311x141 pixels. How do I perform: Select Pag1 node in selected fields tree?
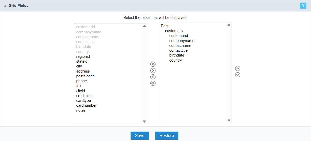[165, 26]
